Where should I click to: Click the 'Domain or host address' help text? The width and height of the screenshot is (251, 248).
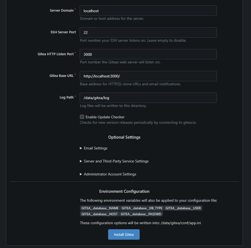(112, 19)
